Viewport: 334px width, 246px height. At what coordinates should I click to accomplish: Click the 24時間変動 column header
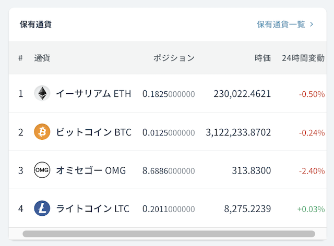tap(303, 58)
